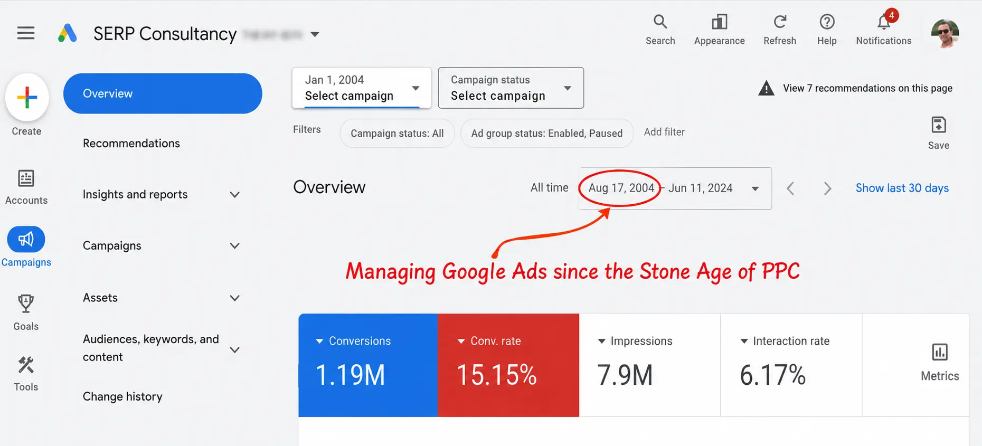Edit Campaign status: All filter chip
This screenshot has width=982, height=446.
pyautogui.click(x=397, y=133)
